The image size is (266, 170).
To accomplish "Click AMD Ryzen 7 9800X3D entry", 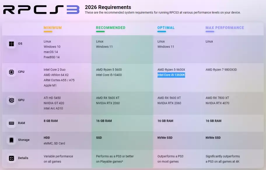I will point(221,70).
